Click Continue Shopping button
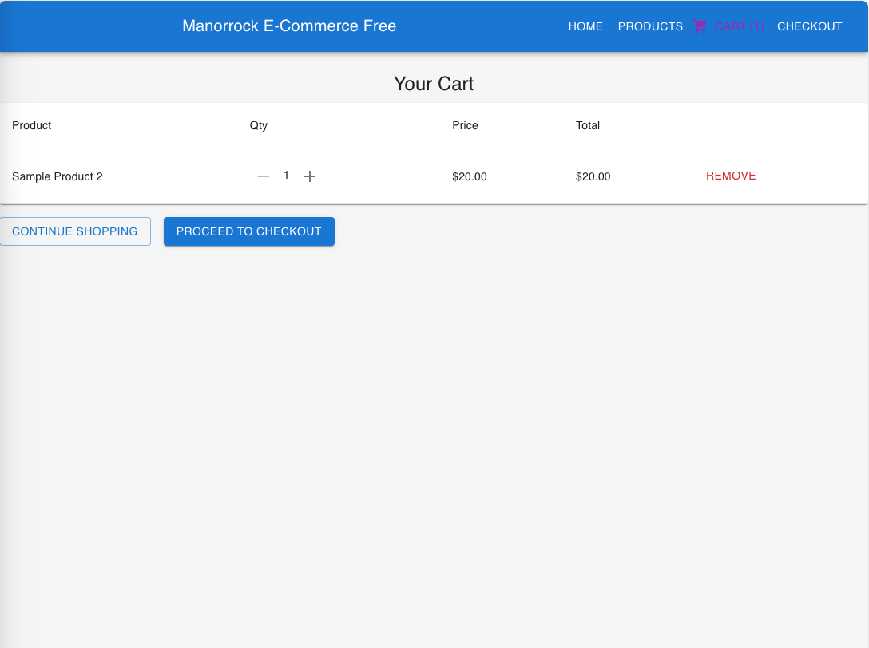The image size is (869, 648). click(75, 231)
